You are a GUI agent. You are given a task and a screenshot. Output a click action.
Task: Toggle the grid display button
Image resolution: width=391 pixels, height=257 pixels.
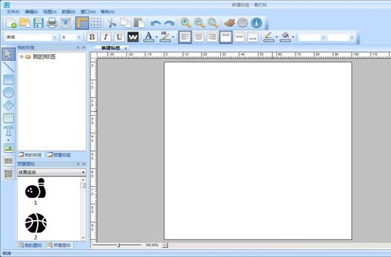click(96, 23)
